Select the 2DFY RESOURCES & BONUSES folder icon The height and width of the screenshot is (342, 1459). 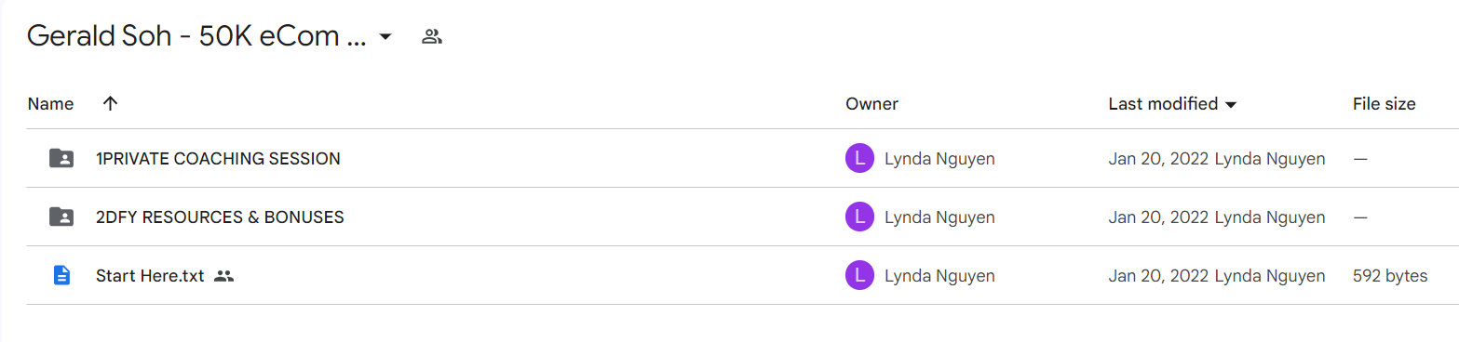61,217
